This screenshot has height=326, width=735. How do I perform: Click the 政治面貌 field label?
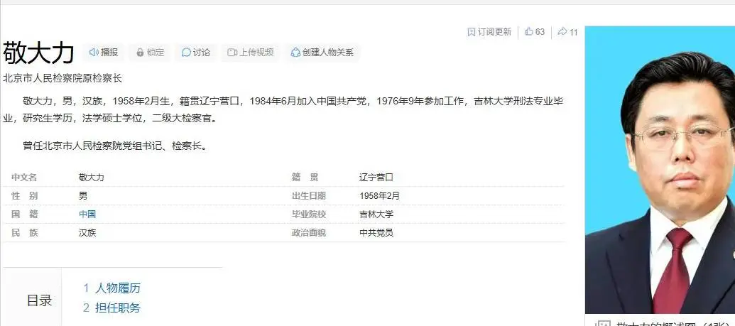(308, 233)
